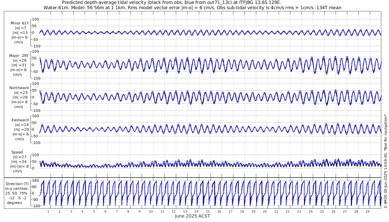This screenshot has height=222, width=389.
Task: Click the '|m| =31' value
Action: 20,65
